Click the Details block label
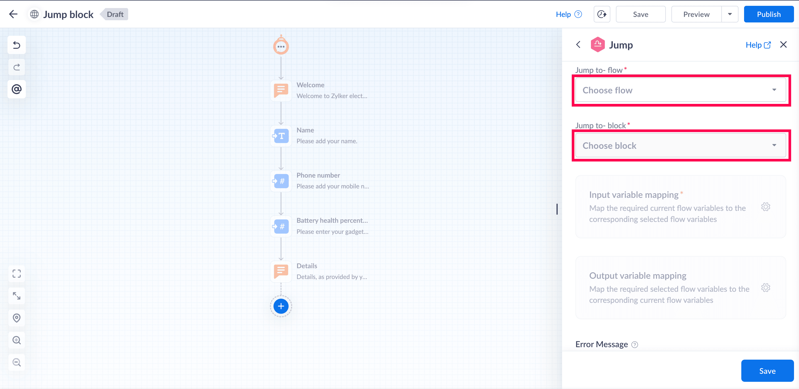Image resolution: width=799 pixels, height=389 pixels. pos(307,266)
